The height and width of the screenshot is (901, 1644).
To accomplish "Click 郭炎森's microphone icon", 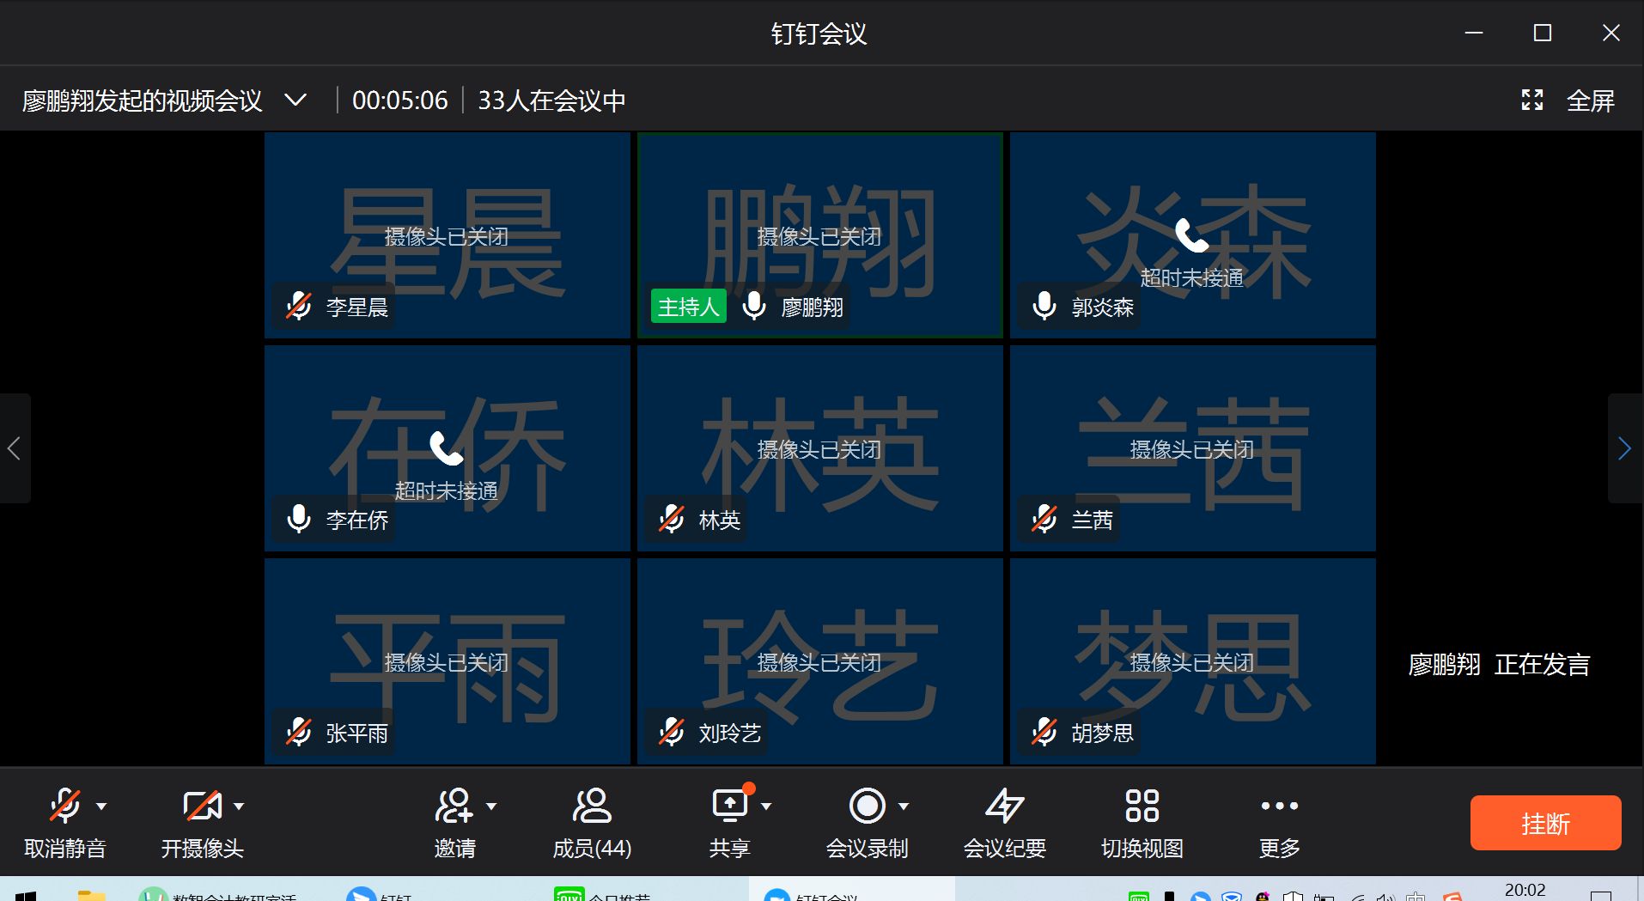I will 1044,306.
